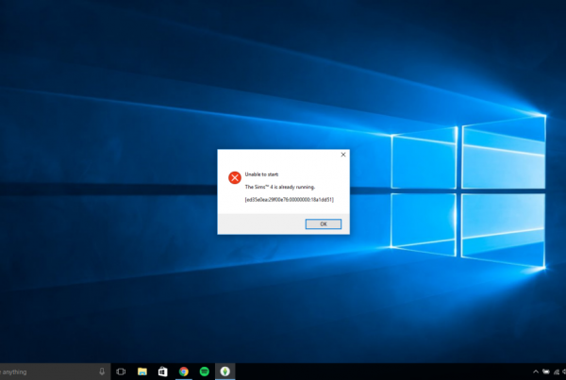This screenshot has height=380, width=566.
Task: Expand hidden system tray icons chevron
Action: [x=536, y=372]
